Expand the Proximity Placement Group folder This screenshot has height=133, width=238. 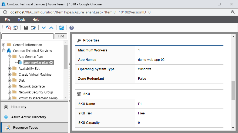(9, 98)
